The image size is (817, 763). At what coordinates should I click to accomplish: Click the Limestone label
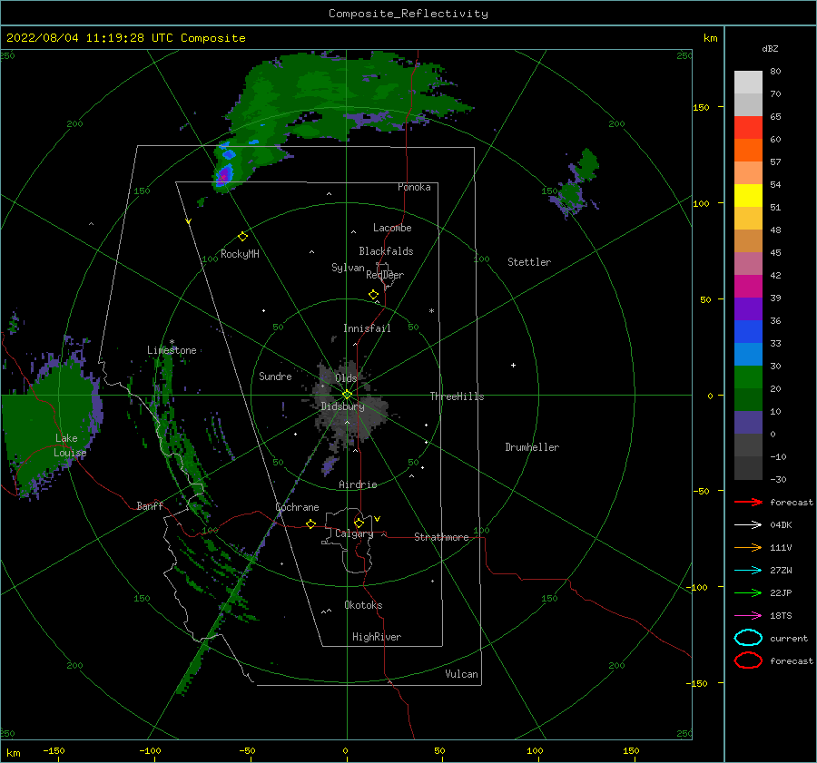[x=172, y=350]
